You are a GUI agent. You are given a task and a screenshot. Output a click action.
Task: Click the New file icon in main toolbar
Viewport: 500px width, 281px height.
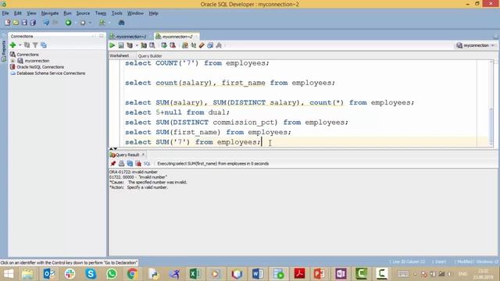pos(7,23)
